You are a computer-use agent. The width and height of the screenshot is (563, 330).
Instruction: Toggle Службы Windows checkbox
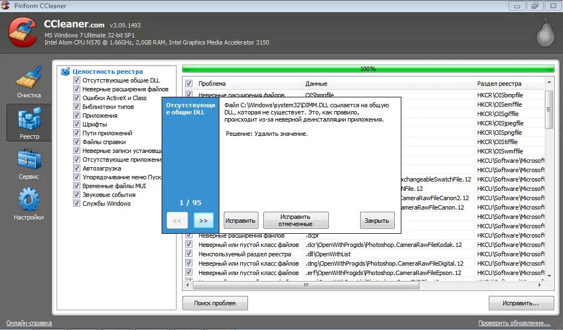click(76, 204)
